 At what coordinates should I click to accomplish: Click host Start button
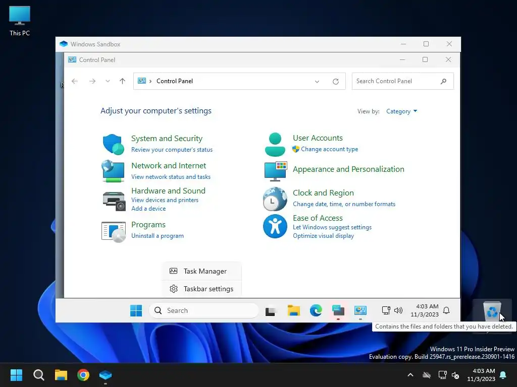[x=16, y=375]
